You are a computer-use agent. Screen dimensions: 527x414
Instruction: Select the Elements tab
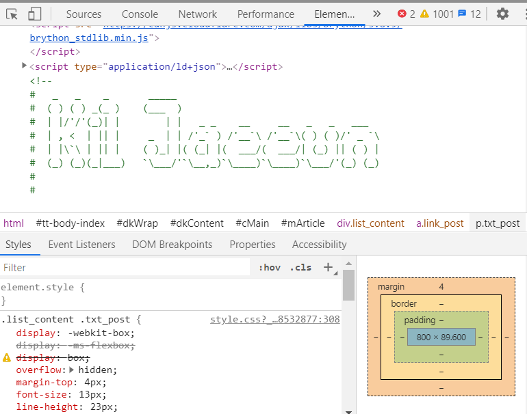tap(335, 14)
